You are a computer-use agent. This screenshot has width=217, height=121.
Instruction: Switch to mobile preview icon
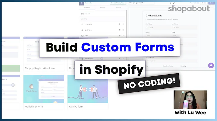[x=170, y=3]
